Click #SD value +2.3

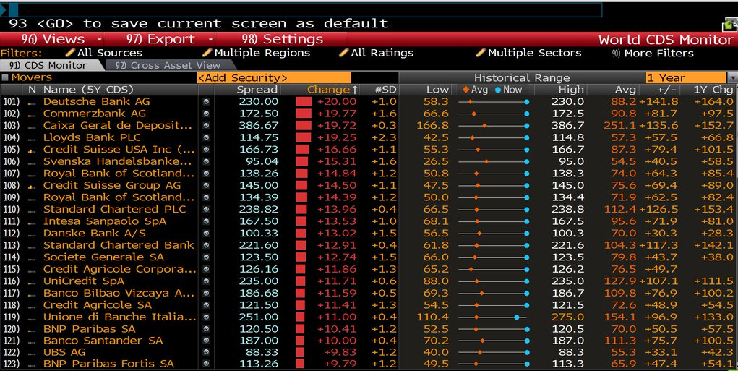(384, 137)
